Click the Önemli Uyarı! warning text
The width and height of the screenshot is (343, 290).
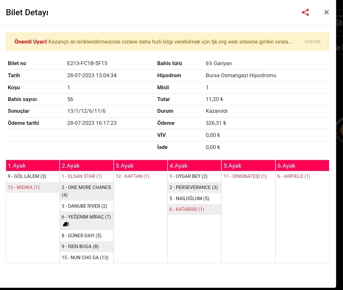30,42
